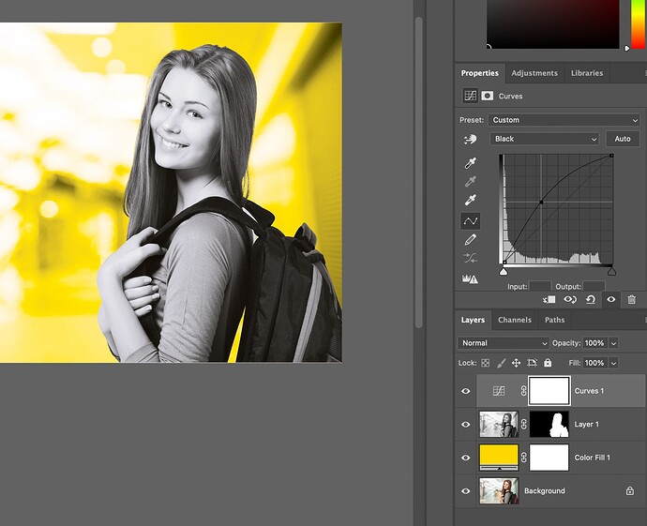Hide the Color Fill 1 layer
647x526 pixels.
466,458
